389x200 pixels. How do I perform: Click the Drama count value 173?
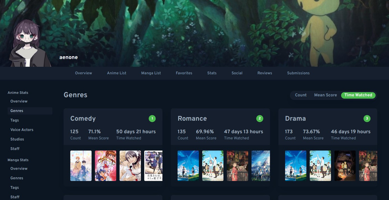pos(289,132)
